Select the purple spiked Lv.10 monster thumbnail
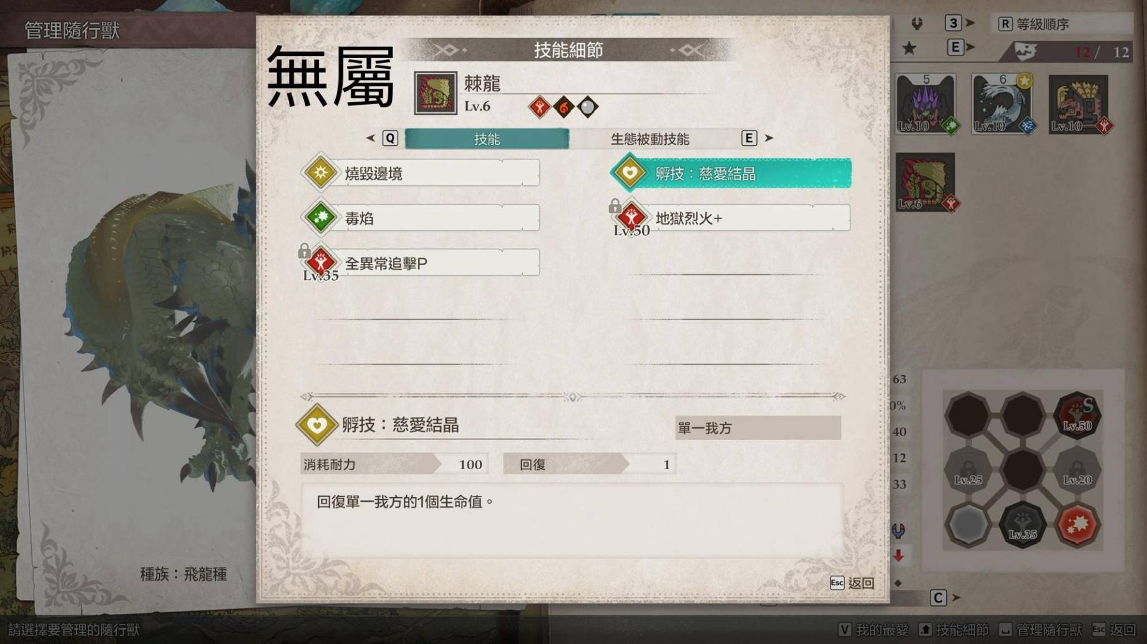1147x644 pixels. [925, 104]
